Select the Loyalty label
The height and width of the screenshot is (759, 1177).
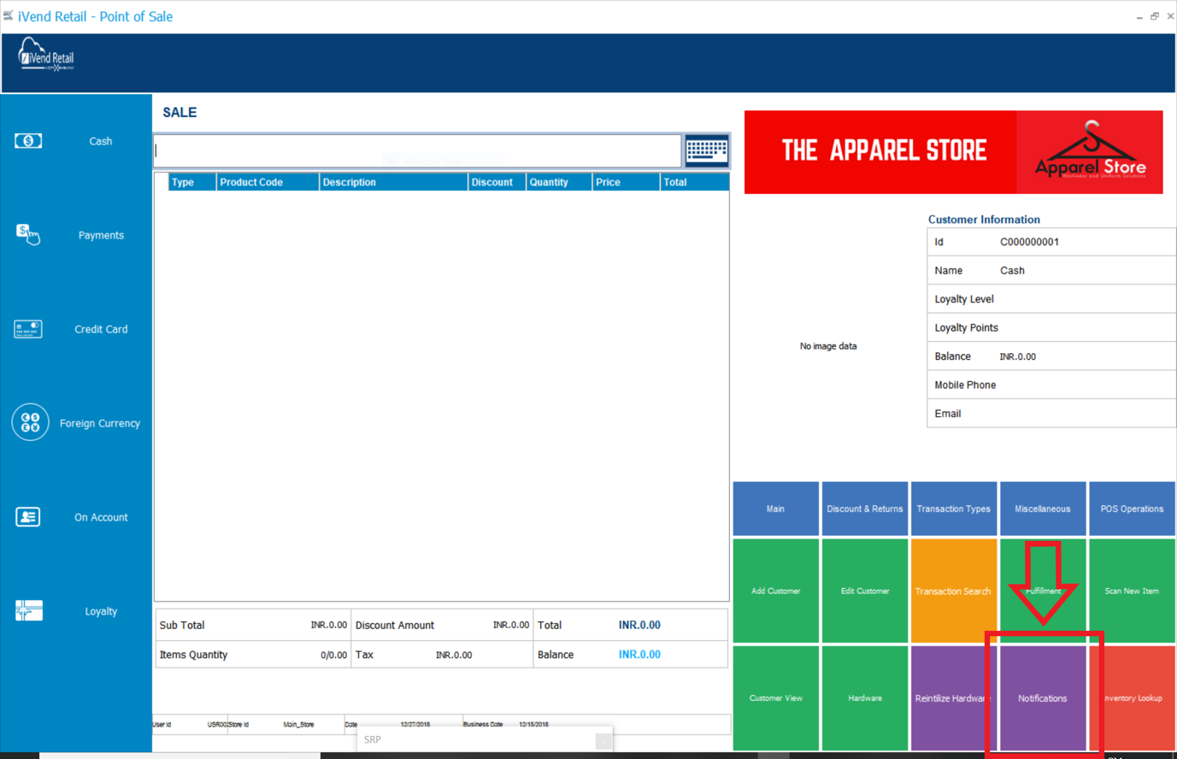[101, 611]
